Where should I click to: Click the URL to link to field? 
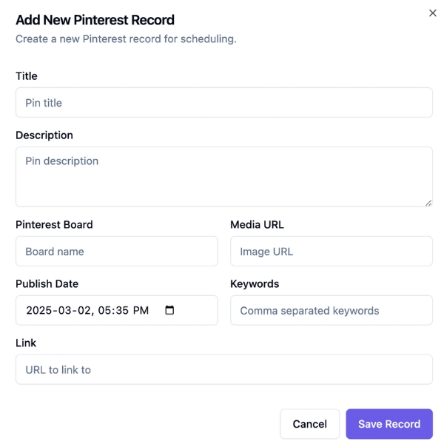pyautogui.click(x=223, y=369)
